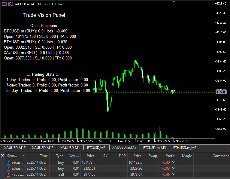
Task: Close the xauusd sell position
Action: click(x=173, y=174)
